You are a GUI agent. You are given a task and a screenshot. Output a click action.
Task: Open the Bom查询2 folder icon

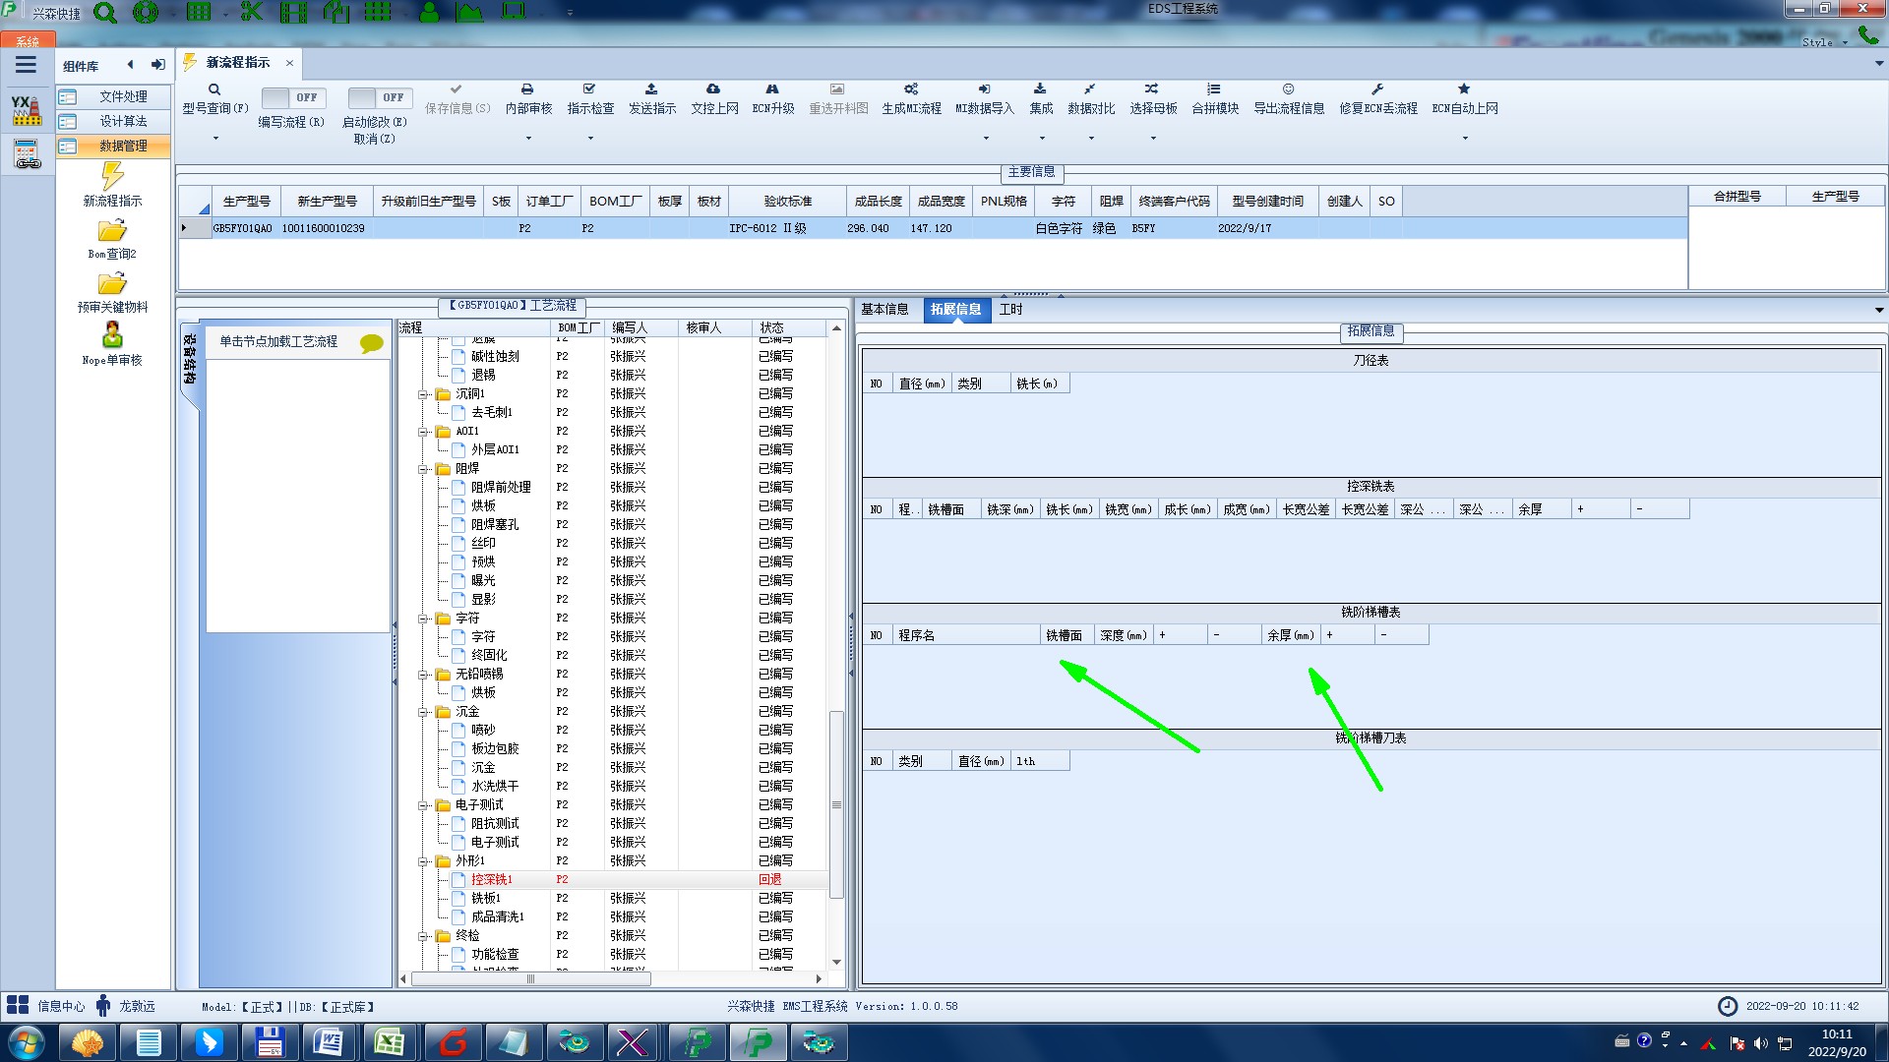[112, 231]
